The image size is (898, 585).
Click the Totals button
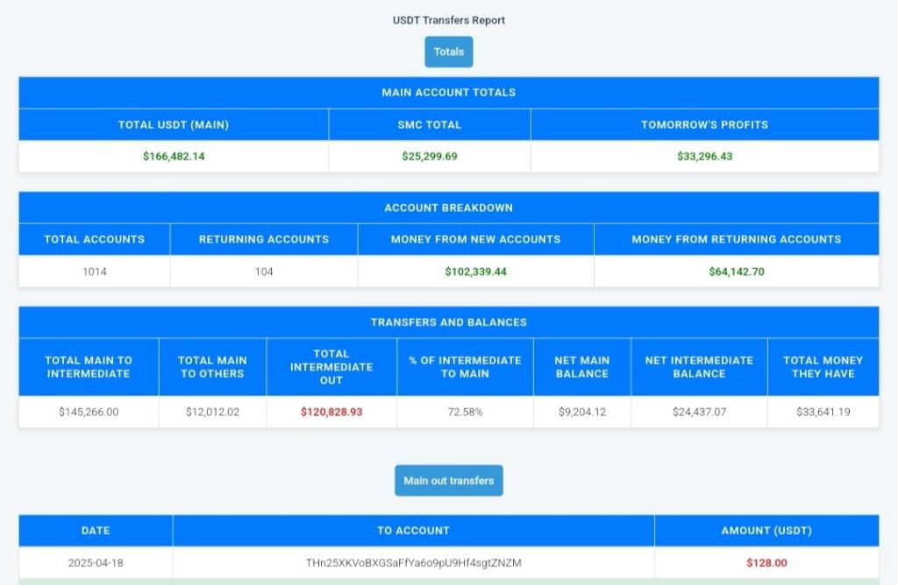coord(448,52)
